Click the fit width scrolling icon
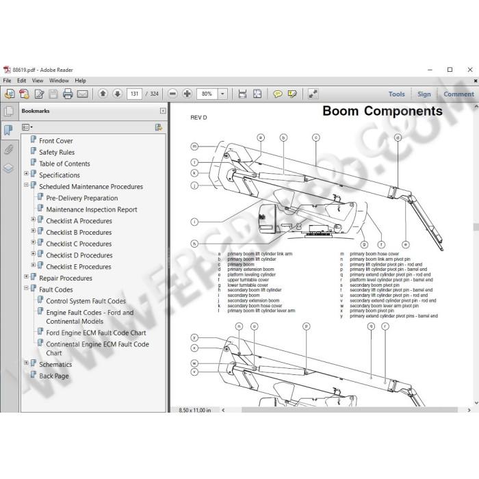The height and width of the screenshot is (479, 479). click(242, 94)
